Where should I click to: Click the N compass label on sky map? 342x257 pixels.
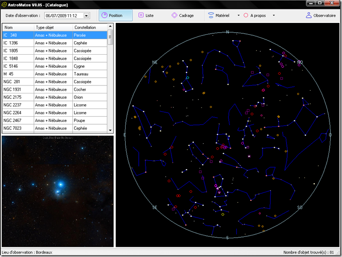pyautogui.click(x=227, y=32)
